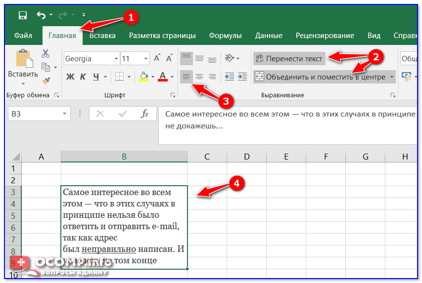
Task: Undo the last action
Action: tap(41, 15)
